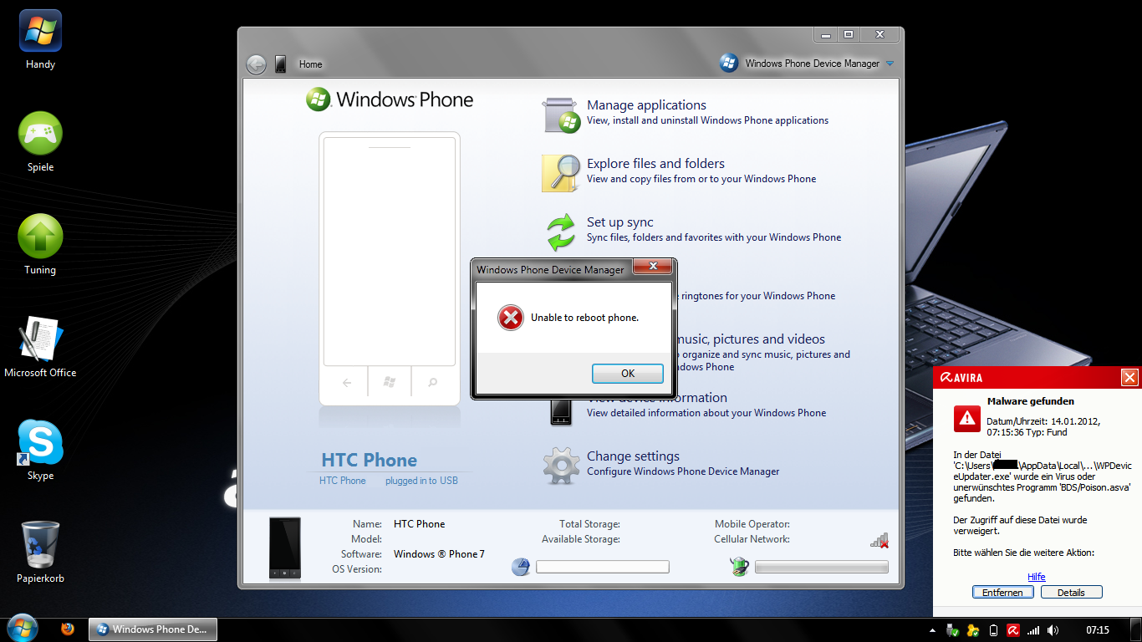Open the Windows Start menu

point(22,629)
